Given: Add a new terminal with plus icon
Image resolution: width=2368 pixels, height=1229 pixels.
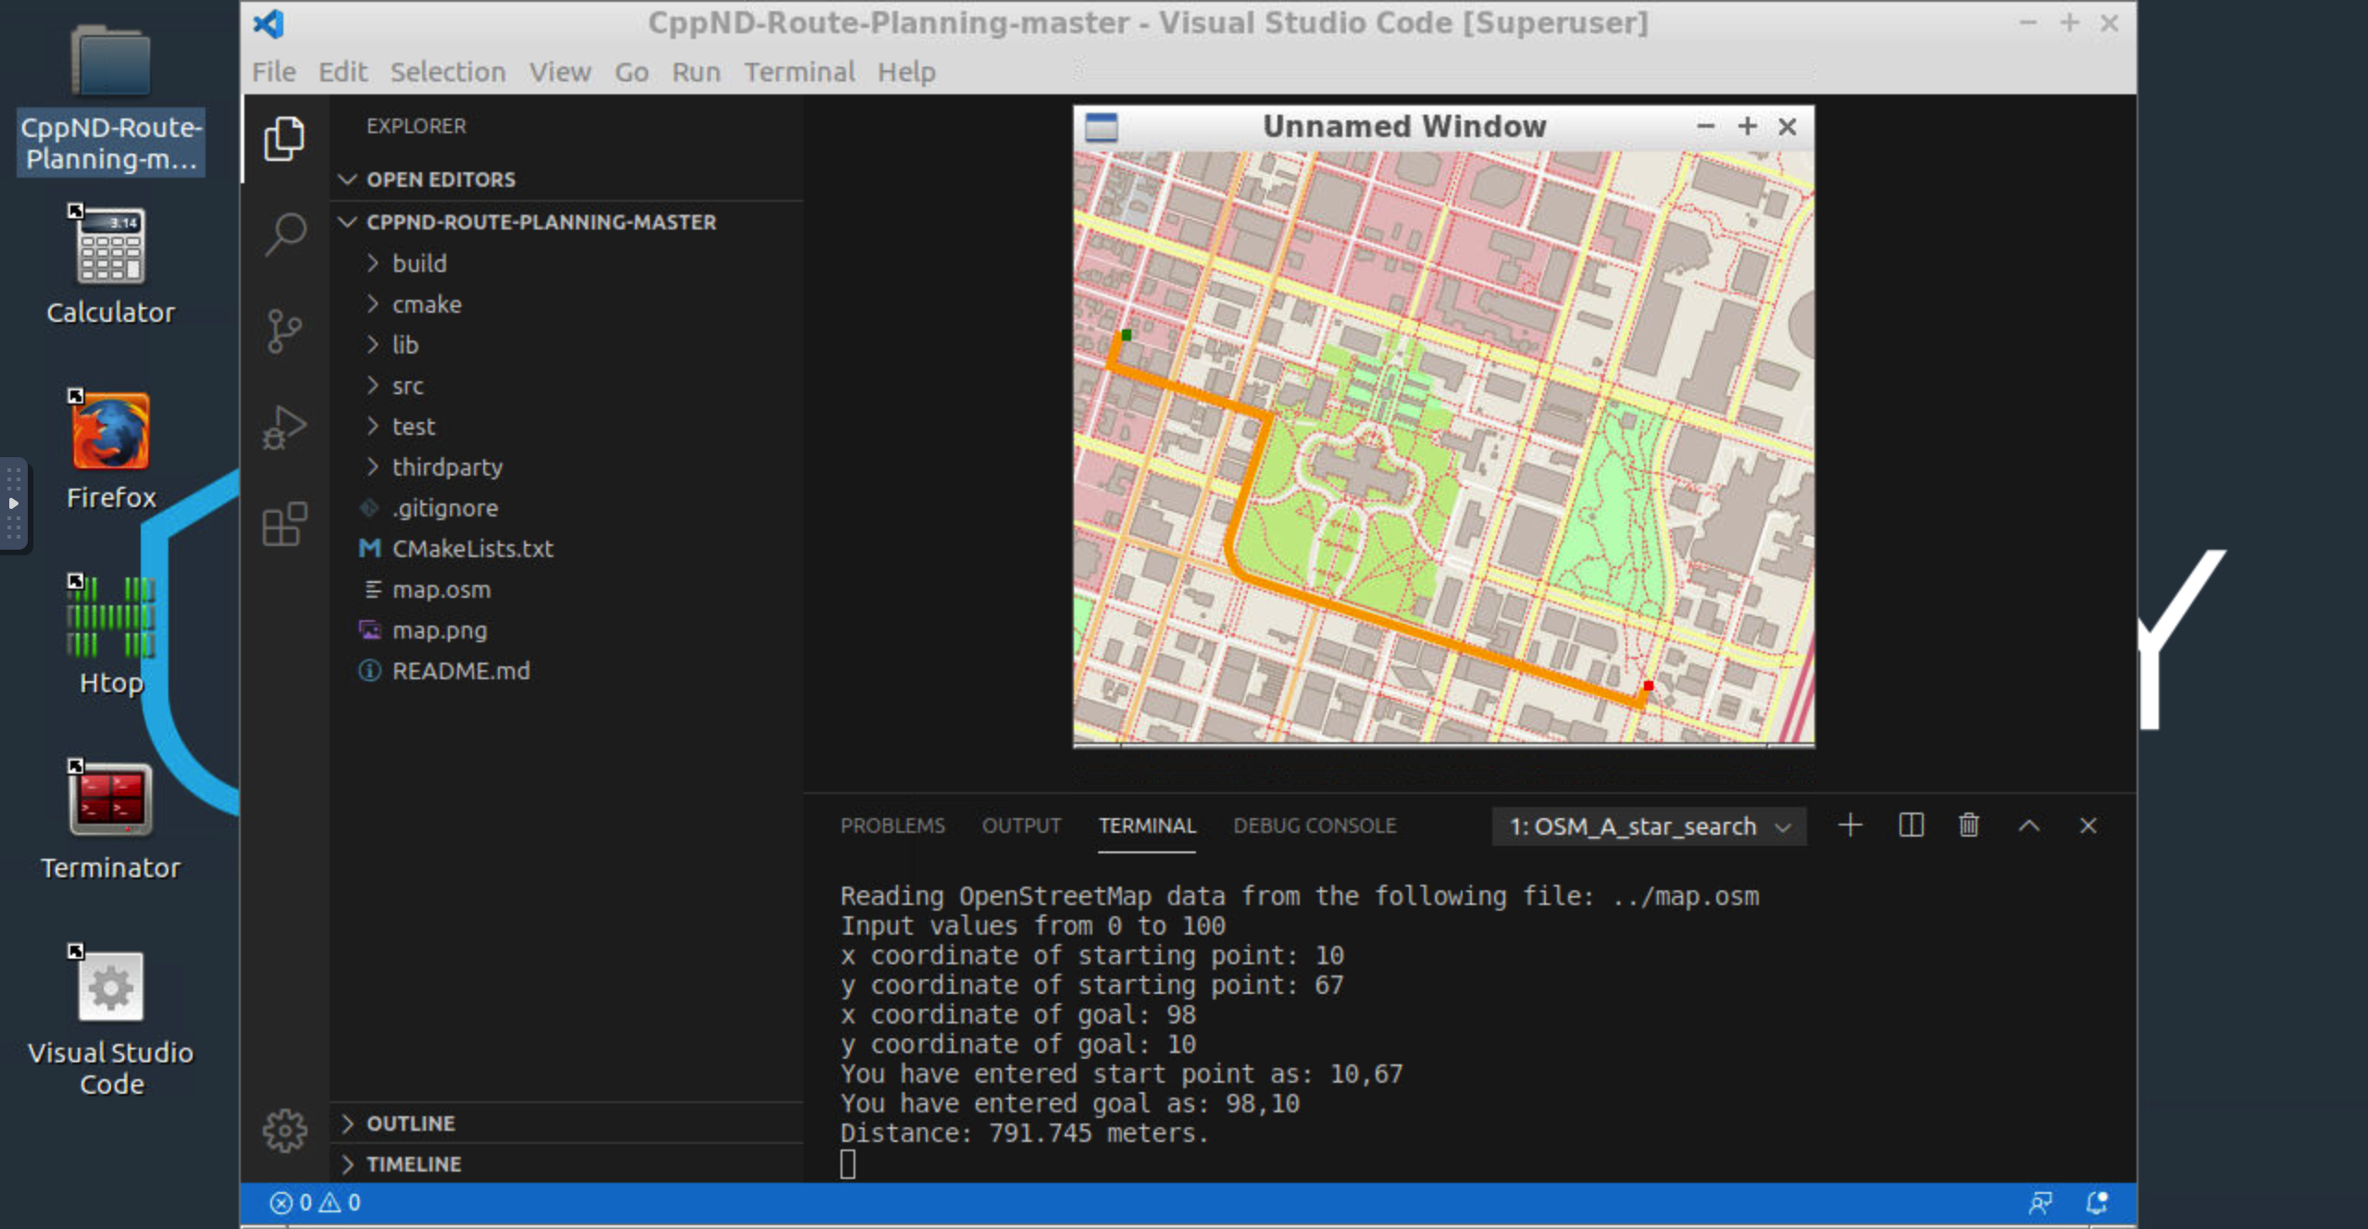Looking at the screenshot, I should pyautogui.click(x=1850, y=825).
